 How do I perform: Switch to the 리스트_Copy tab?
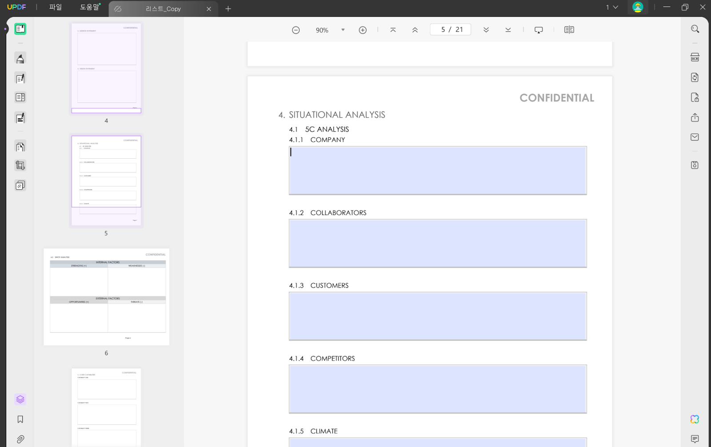(163, 9)
